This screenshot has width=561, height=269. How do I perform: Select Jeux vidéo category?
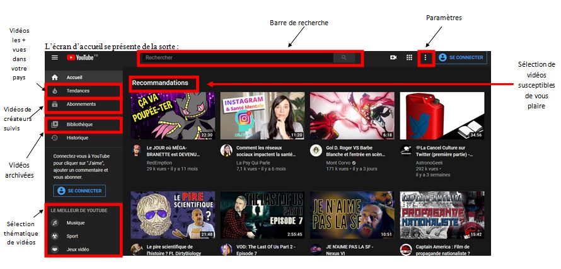tap(84, 249)
